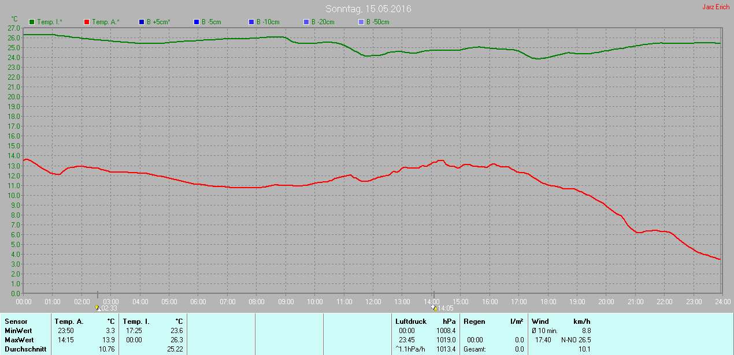Screen dimensions: 734x355
Task: Click the B -50cm legend swatch
Action: tap(361, 22)
